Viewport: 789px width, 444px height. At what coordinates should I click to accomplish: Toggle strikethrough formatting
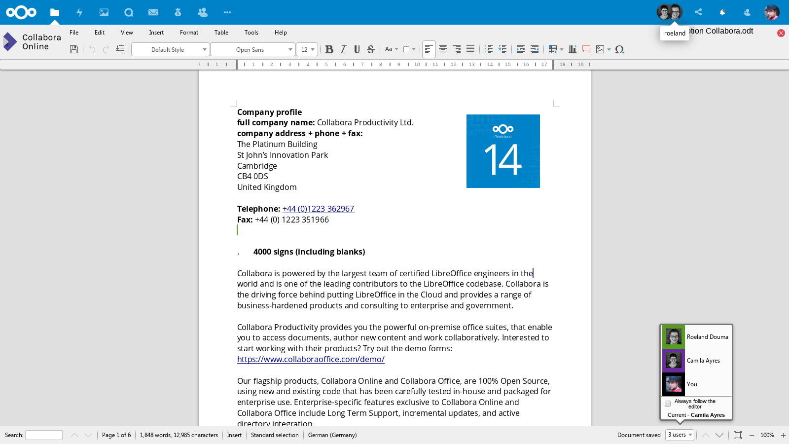371,49
